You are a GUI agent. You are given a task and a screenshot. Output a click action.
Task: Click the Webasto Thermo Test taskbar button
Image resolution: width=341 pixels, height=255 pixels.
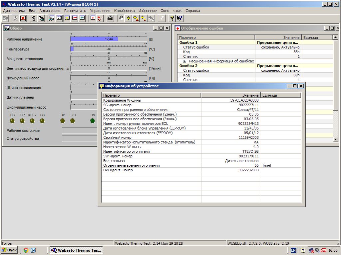point(76,250)
